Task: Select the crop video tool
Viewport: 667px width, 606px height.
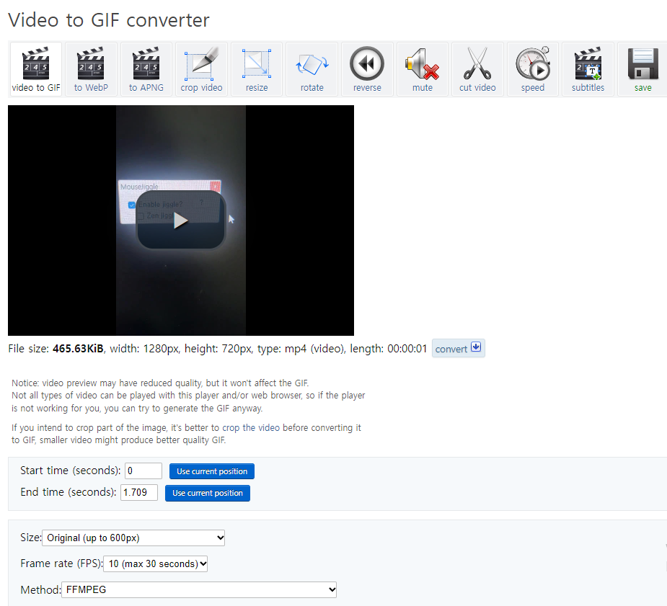Action: 202,69
